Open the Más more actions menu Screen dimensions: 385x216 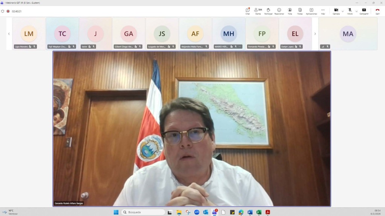pos(323,11)
